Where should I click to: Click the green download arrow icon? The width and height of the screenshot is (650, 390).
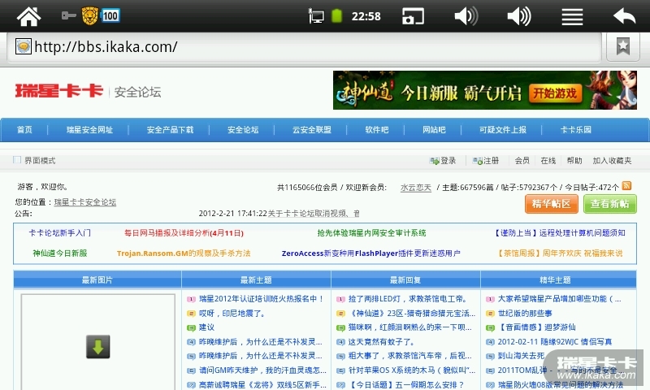click(97, 346)
